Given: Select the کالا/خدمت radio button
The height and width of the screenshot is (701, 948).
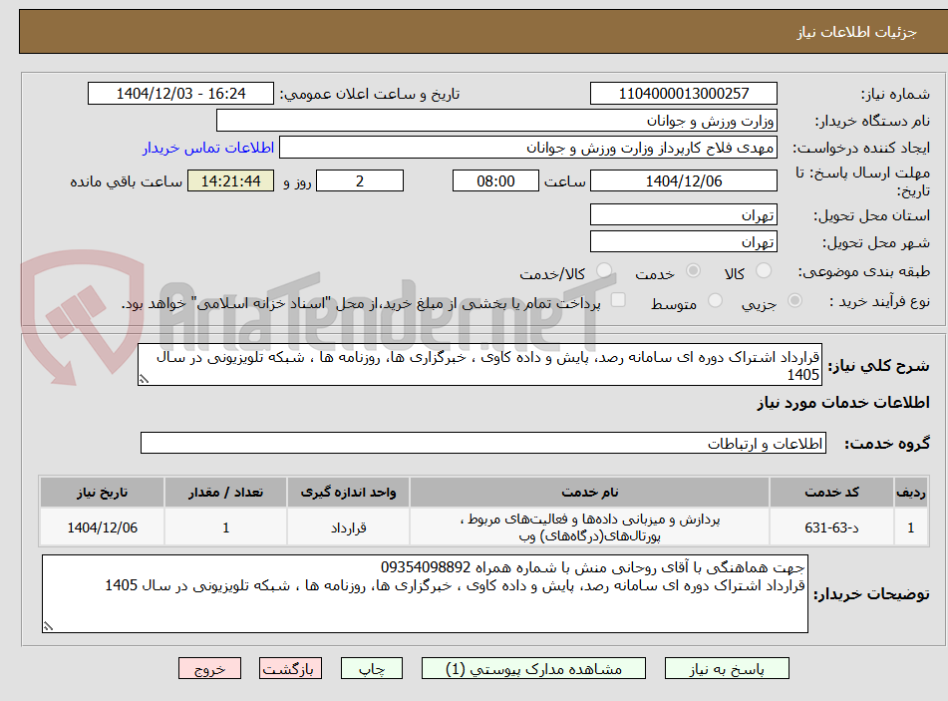Looking at the screenshot, I should pyautogui.click(x=603, y=271).
